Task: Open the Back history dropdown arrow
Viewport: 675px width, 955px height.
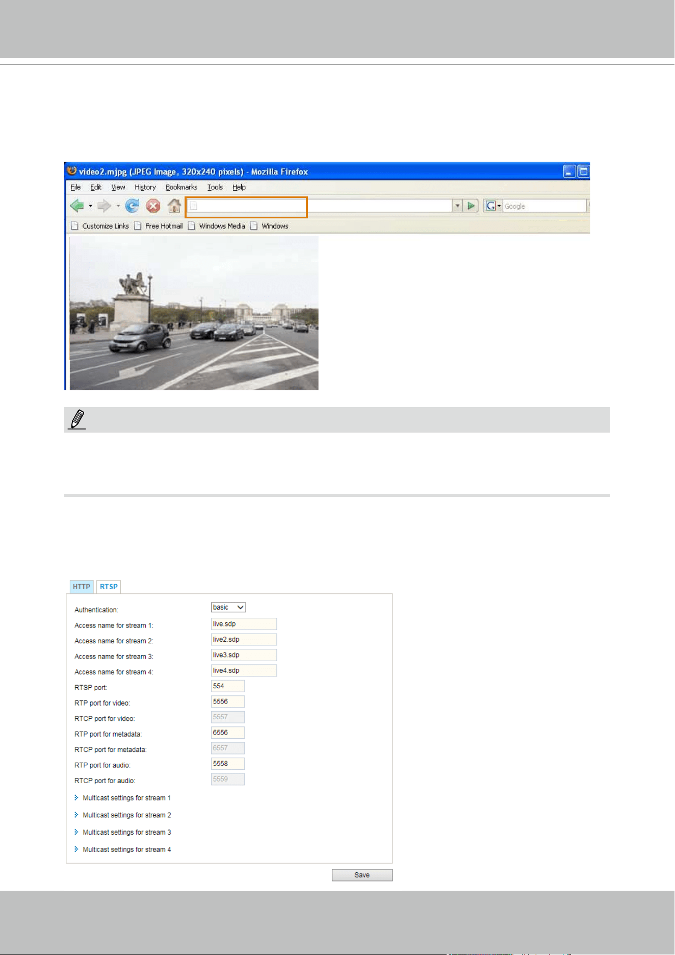Action: tap(90, 206)
